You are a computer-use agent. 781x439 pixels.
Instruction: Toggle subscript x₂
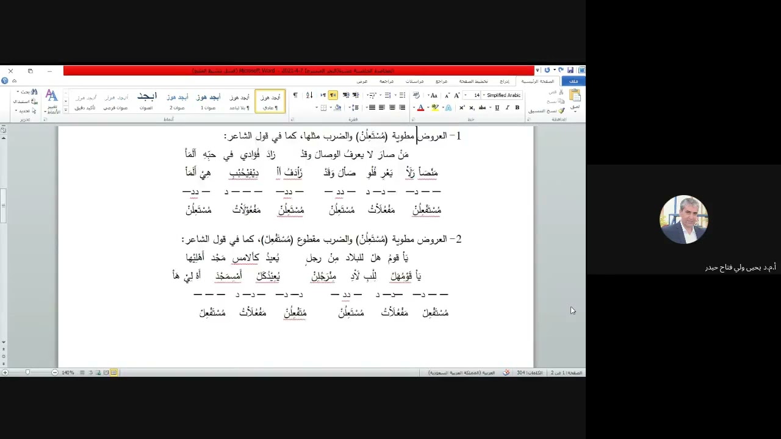click(x=472, y=108)
